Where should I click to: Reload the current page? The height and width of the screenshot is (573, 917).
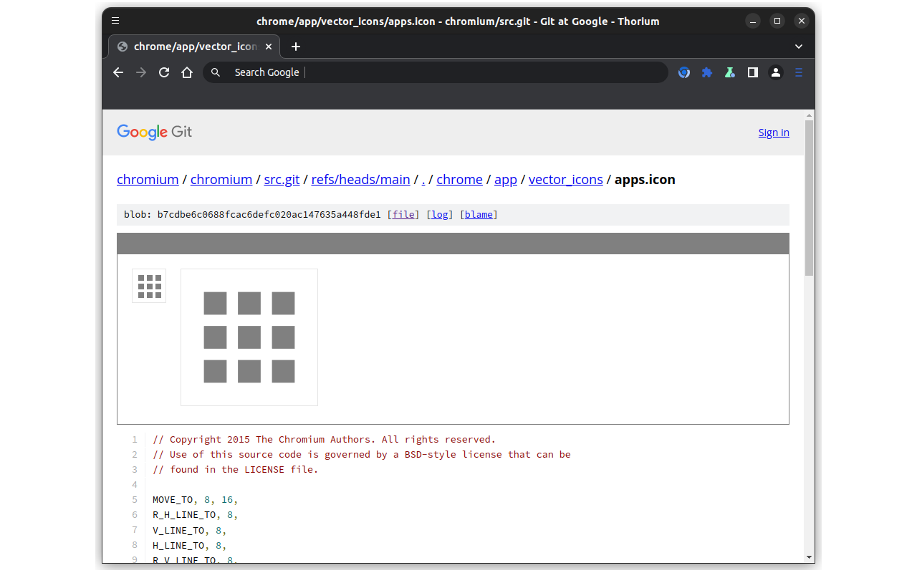164,72
